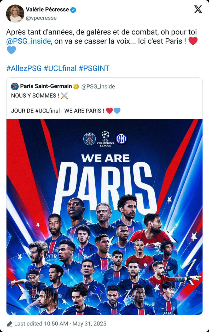Viewport: 209px width, 332px height.
Task: Follow the @PSG_inside mention link
Action: (28, 41)
